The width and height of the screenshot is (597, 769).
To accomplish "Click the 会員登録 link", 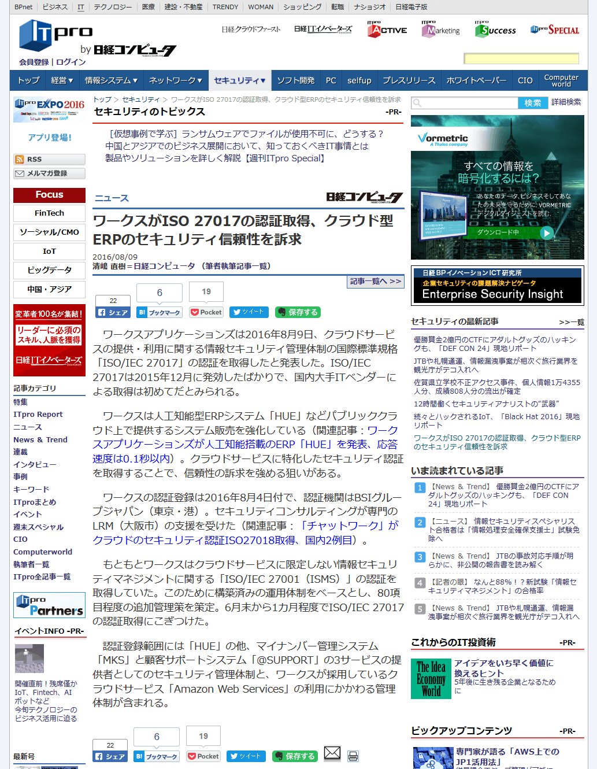I will pyautogui.click(x=34, y=62).
